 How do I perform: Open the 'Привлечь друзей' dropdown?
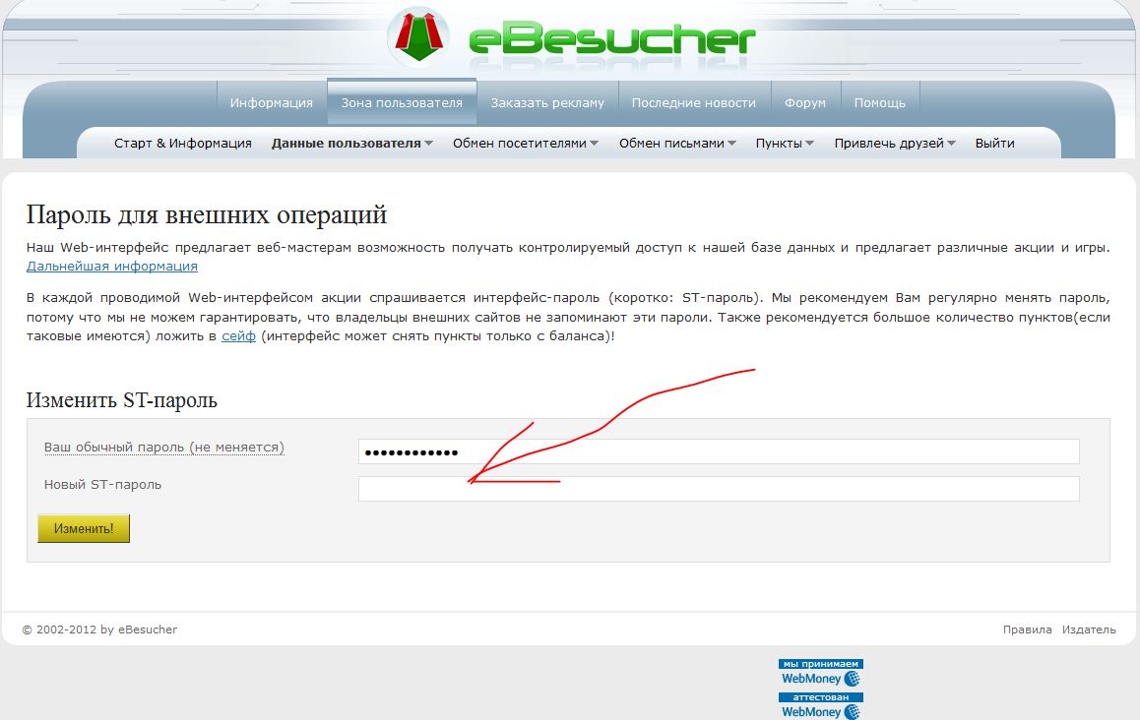point(895,144)
